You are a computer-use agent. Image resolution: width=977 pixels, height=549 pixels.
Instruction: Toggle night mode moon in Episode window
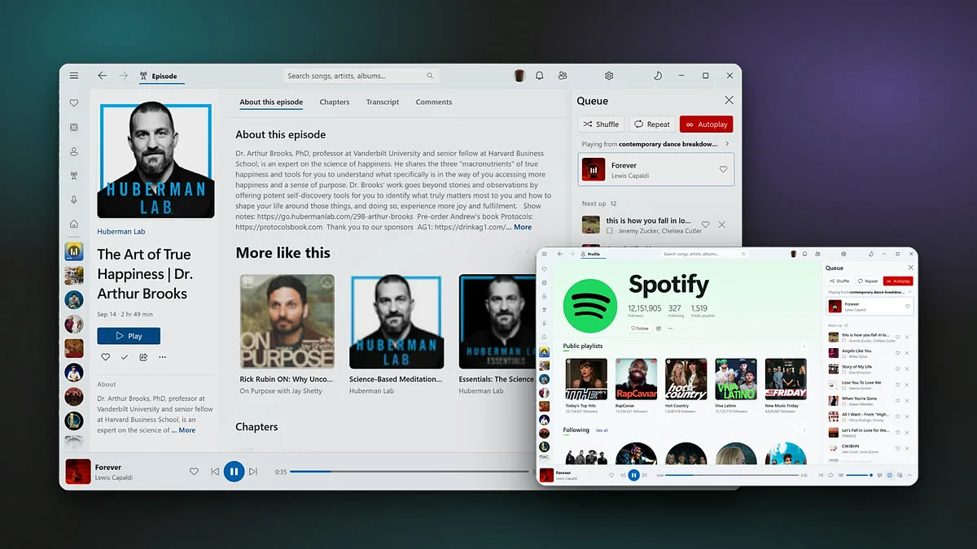tap(658, 76)
